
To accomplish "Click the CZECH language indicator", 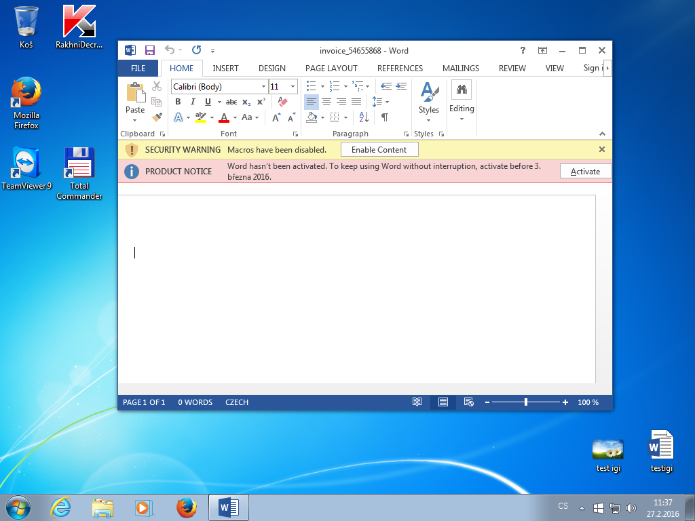I will click(x=237, y=402).
